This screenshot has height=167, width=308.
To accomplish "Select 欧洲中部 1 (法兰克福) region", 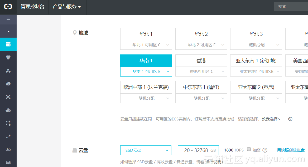I will point(146,87).
